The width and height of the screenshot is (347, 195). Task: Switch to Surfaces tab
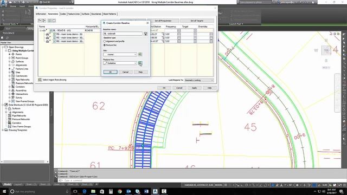coord(86,14)
